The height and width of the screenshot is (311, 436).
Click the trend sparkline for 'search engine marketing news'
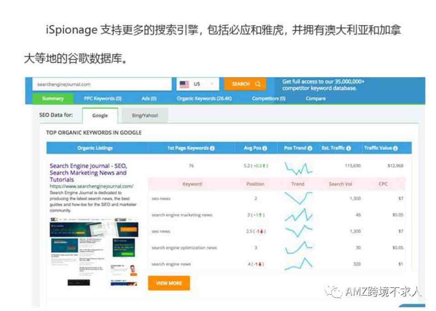point(298,215)
